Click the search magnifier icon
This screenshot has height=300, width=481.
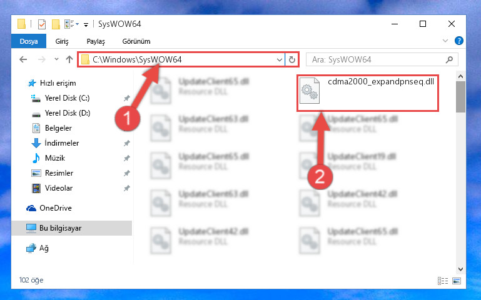click(449, 59)
